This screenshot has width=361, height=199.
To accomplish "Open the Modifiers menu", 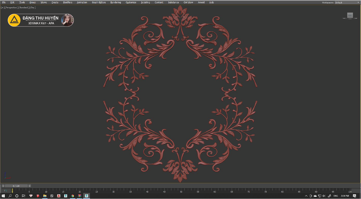I will coord(68,3).
